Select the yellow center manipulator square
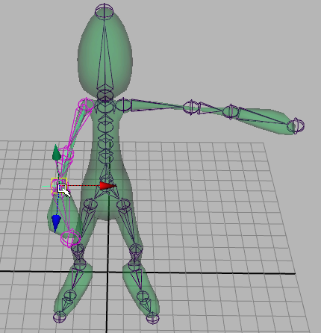The width and height of the screenshot is (321, 333). (x=59, y=186)
